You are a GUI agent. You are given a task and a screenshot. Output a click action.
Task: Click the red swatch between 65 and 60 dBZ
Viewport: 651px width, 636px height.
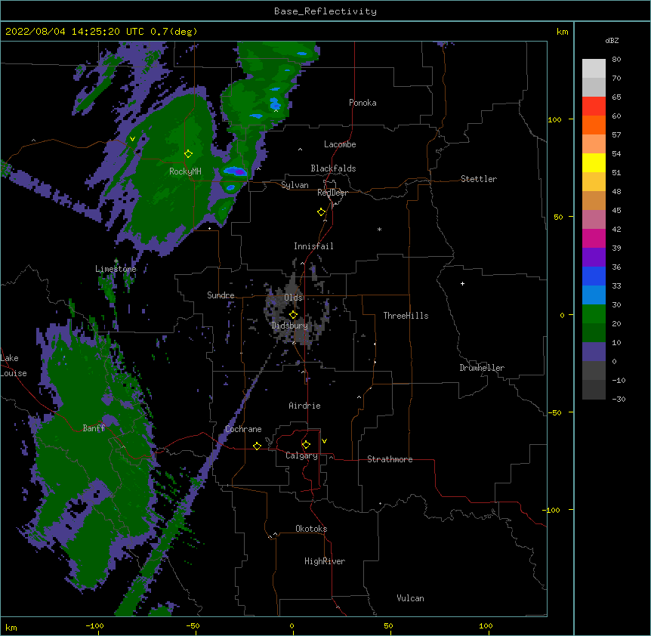(x=594, y=107)
